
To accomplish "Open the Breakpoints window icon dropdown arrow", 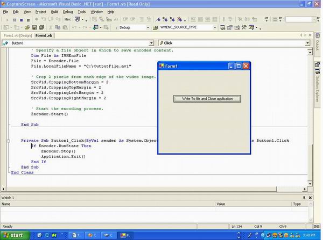I will [82, 19].
